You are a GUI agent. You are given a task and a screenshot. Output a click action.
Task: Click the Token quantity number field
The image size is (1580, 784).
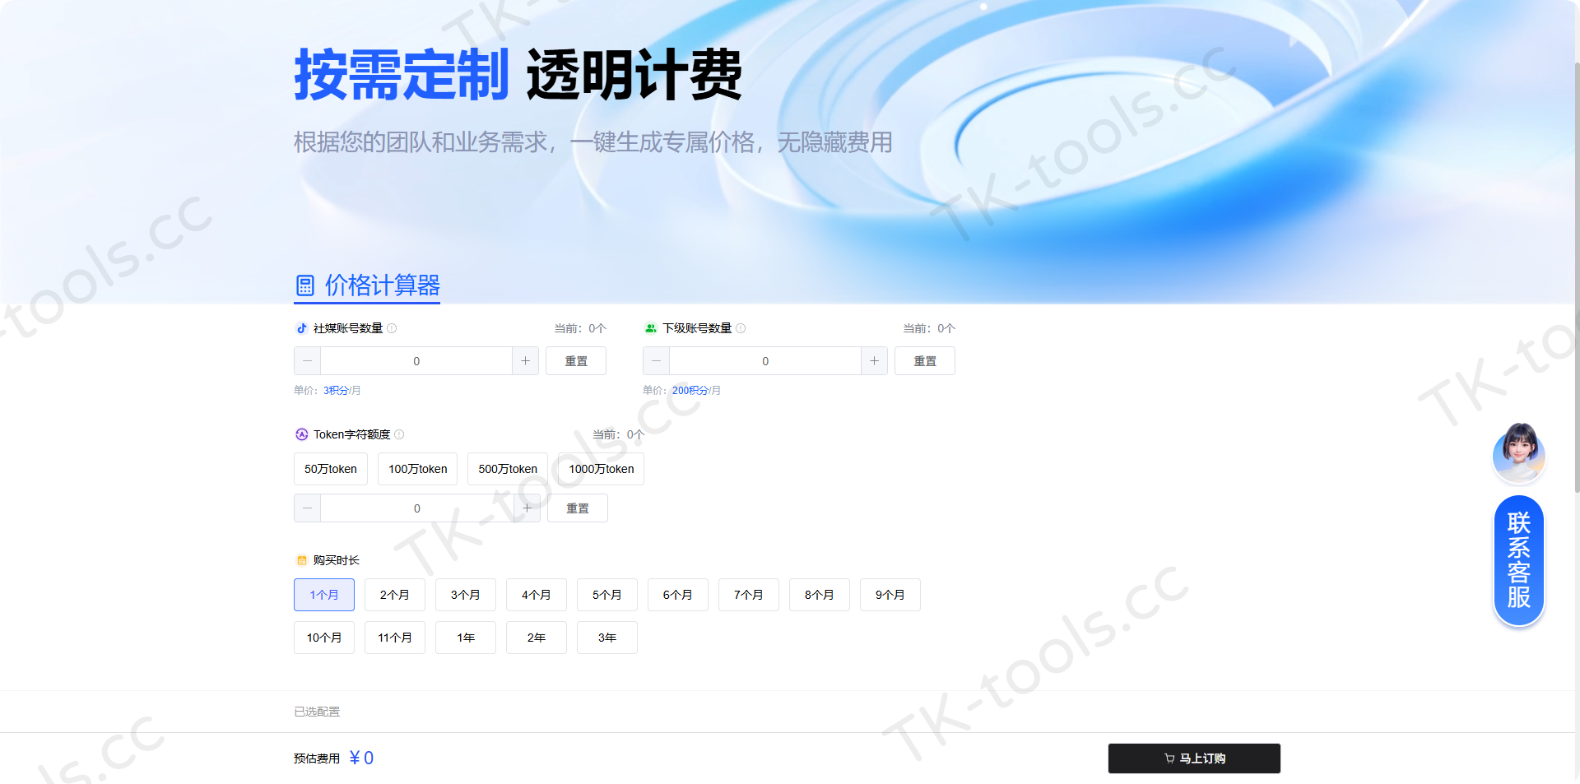click(417, 508)
